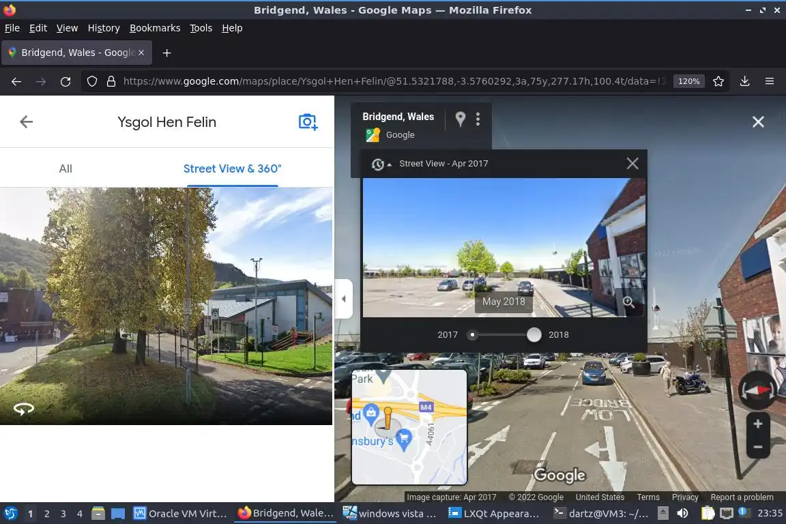Open the LXQt start menu icon
The width and height of the screenshot is (786, 524).
coord(10,514)
